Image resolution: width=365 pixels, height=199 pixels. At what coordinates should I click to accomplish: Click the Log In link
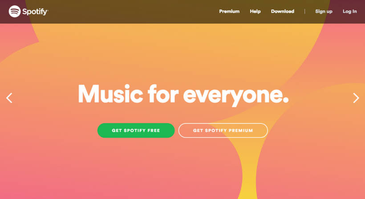coord(349,12)
